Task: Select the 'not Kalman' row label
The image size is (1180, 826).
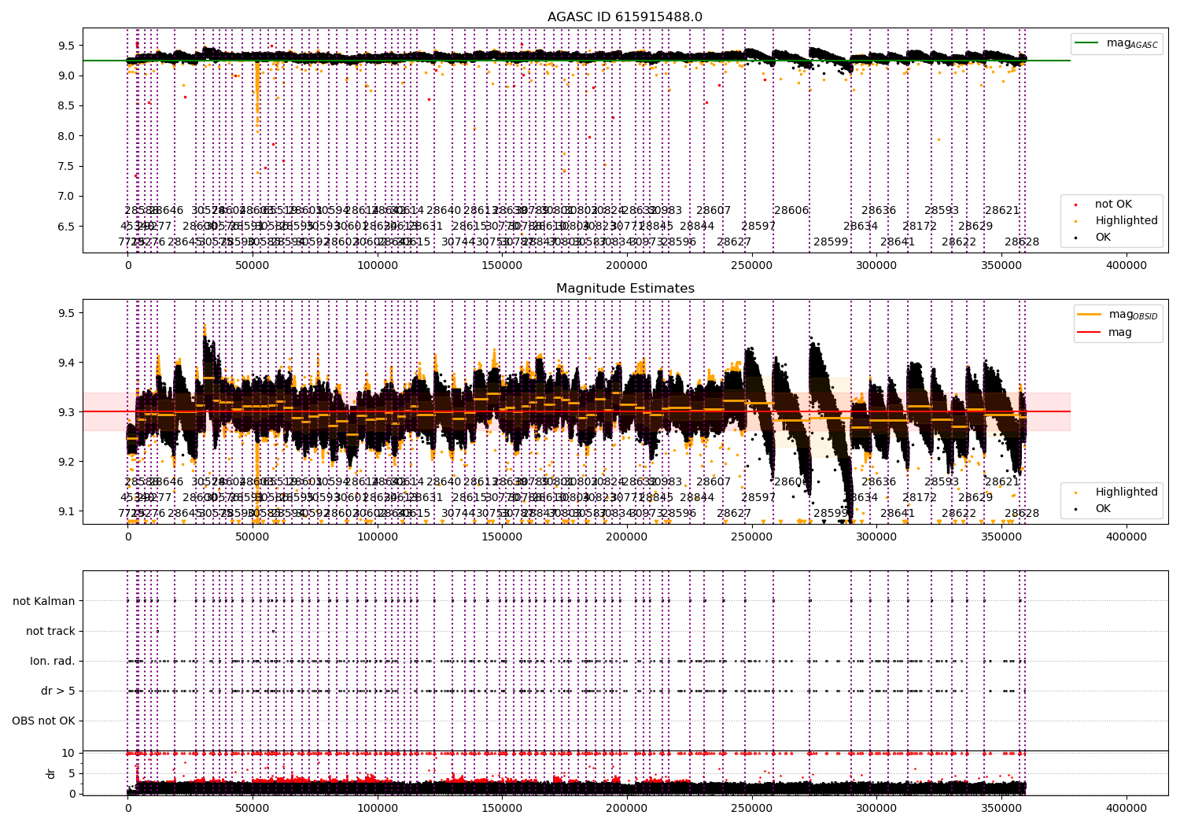Action: pyautogui.click(x=44, y=602)
